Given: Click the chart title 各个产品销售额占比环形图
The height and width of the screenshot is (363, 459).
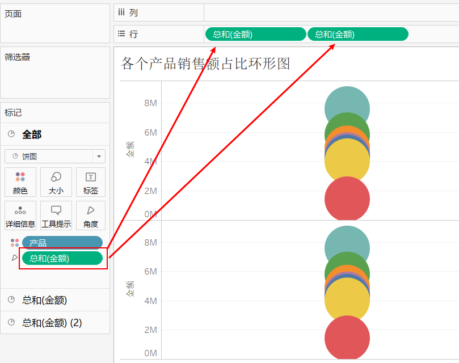Looking at the screenshot, I should pyautogui.click(x=206, y=64).
